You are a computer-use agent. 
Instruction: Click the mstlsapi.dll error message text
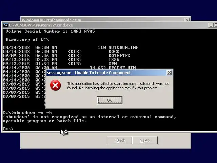pyautogui.click(x=118, y=86)
